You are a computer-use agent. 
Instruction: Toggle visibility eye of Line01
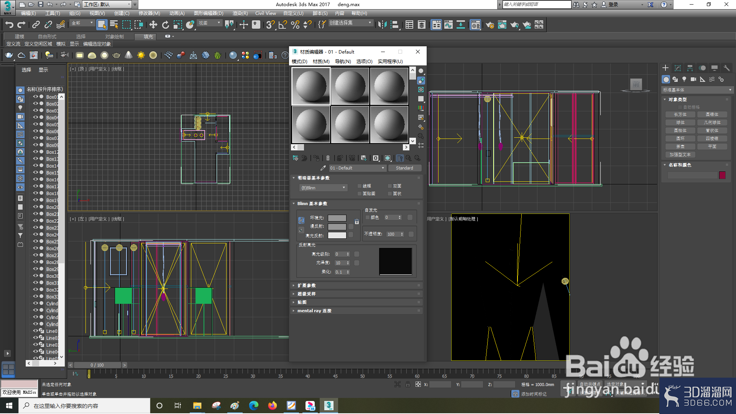click(x=36, y=331)
